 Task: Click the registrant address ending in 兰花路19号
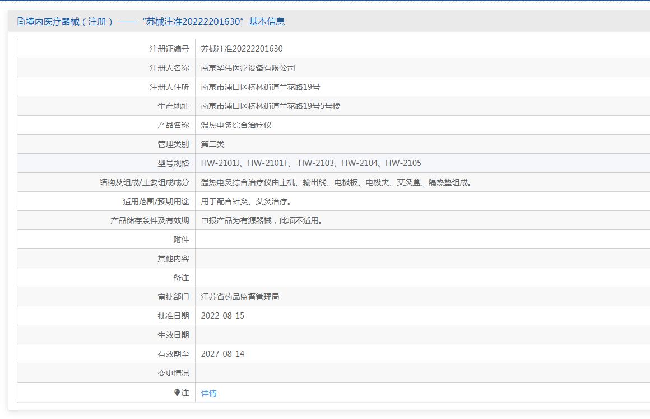click(x=260, y=87)
